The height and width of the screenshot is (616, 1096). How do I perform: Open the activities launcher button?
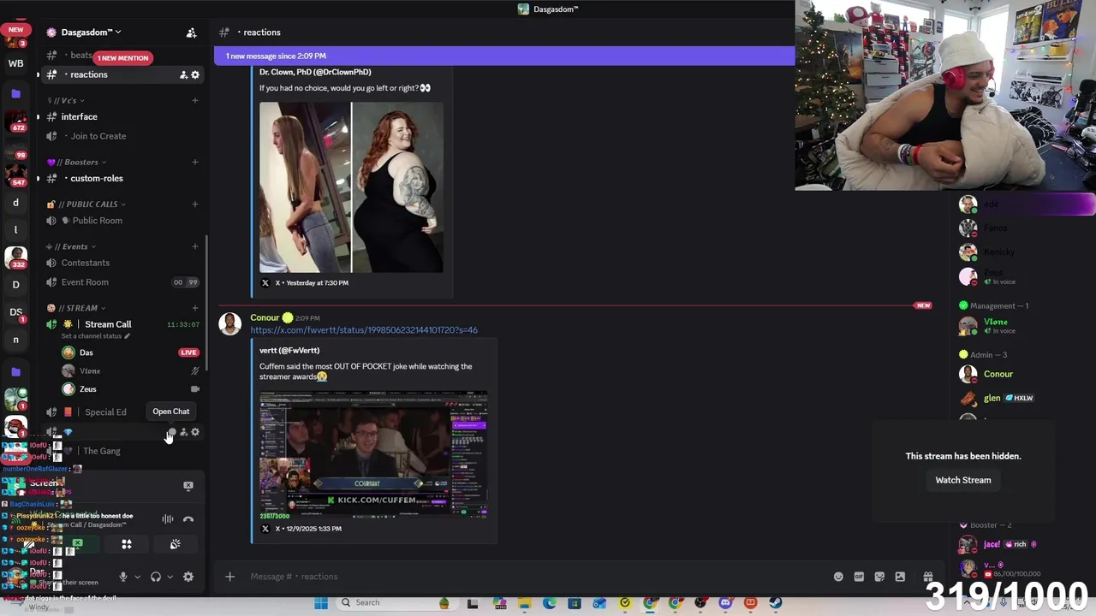point(127,544)
